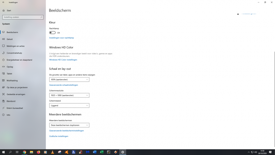Open File Explorer from the taskbar
275x155 pixels.
[x=31, y=152]
